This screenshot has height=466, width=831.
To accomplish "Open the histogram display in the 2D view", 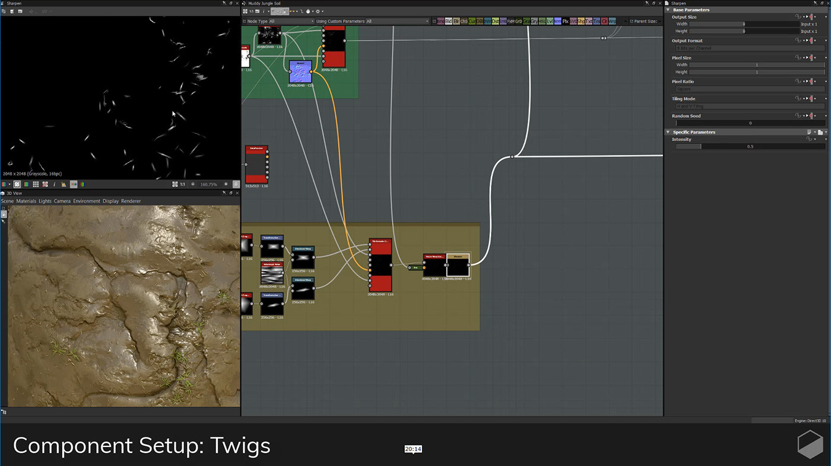I will 64,184.
